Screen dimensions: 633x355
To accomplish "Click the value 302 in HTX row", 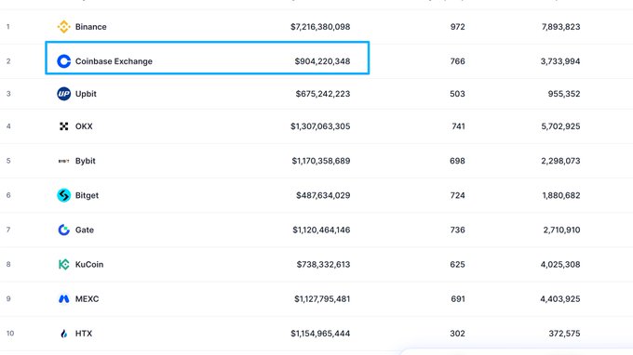I will pyautogui.click(x=457, y=334).
